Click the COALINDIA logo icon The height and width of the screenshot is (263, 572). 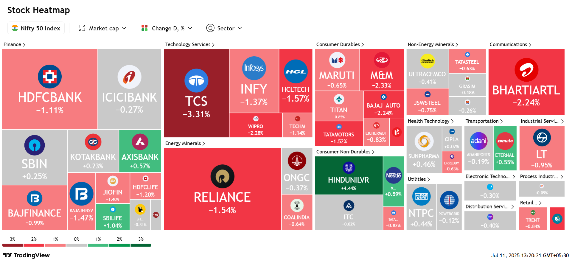297,206
